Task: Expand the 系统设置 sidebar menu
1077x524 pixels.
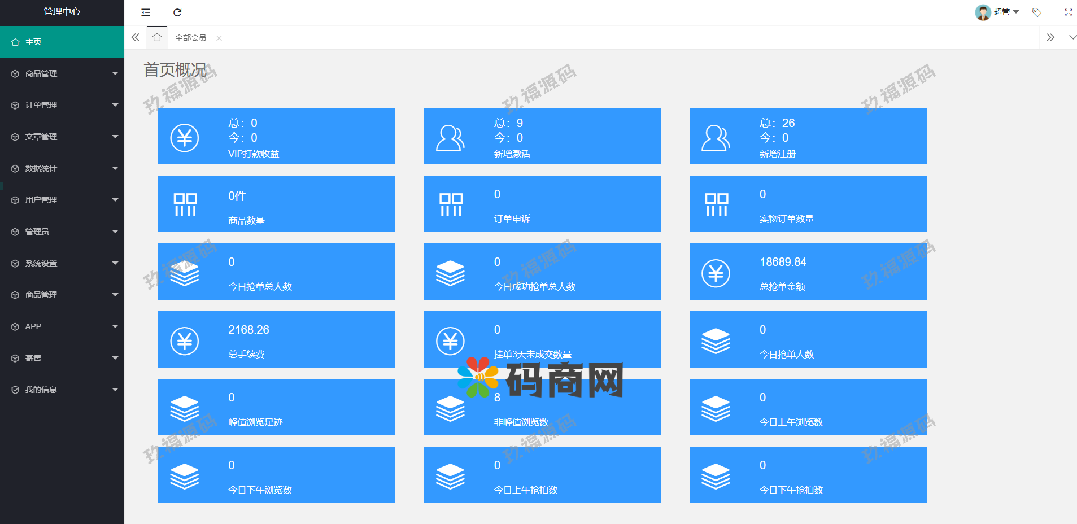Action: [x=62, y=263]
